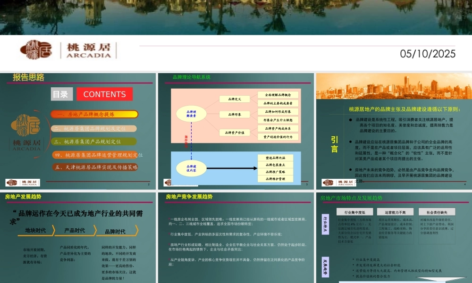Click the quote 品牌运作在今天已成为地产行业的共同需求
Image resolution: width=472 pixels, height=283 pixels.
coord(76,217)
